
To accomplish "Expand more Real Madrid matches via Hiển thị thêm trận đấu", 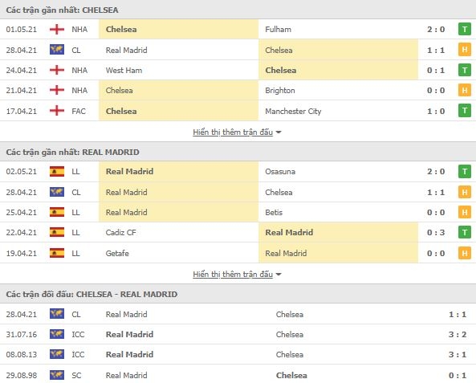I will pos(233,275).
